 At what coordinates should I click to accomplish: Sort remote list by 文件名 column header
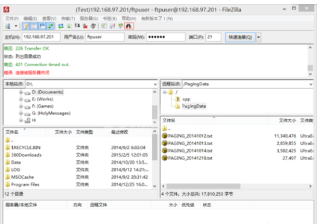(214, 120)
